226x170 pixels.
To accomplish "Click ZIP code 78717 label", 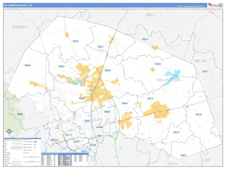I will (x=68, y=135).
